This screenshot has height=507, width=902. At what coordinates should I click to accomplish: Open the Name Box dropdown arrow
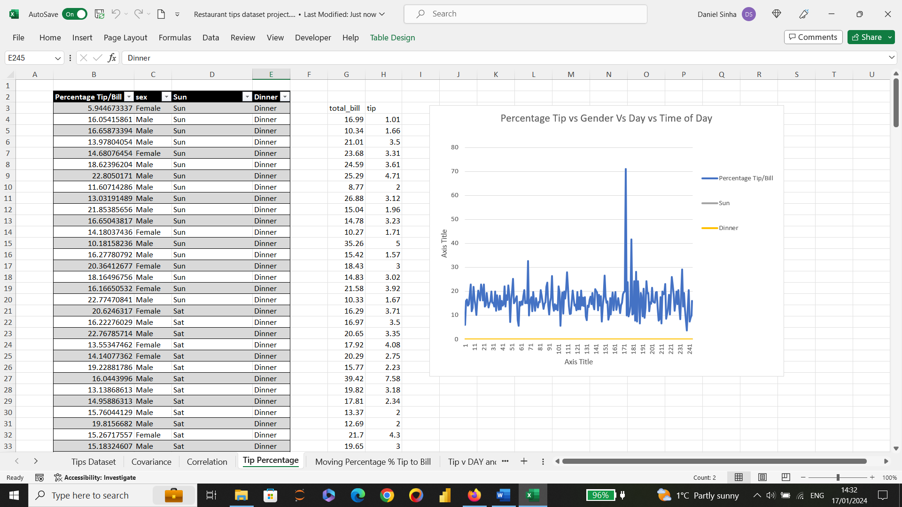(57, 57)
